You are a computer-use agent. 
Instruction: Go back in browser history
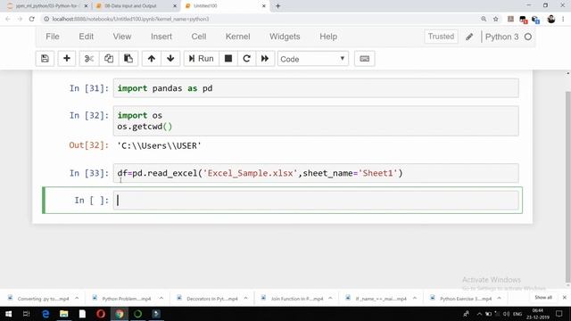pyautogui.click(x=8, y=19)
